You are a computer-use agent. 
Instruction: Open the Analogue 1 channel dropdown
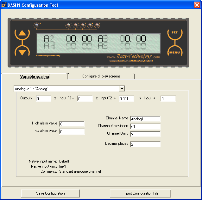pyautogui.click(x=122, y=89)
